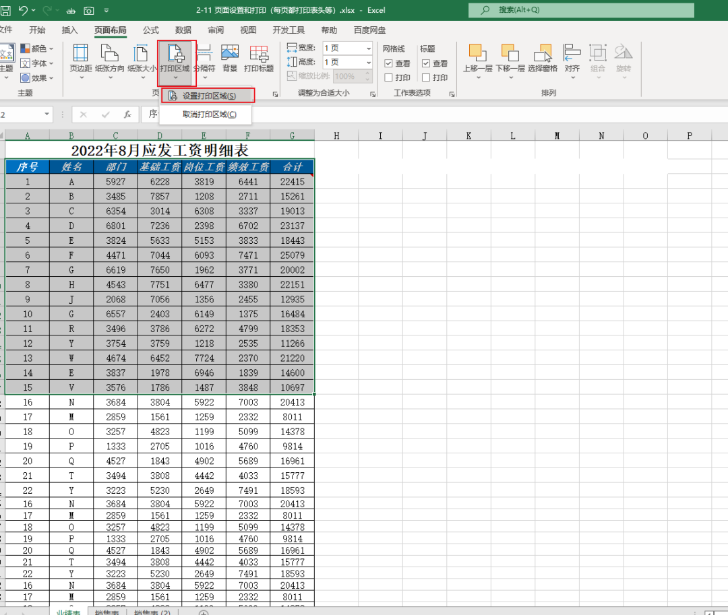The width and height of the screenshot is (728, 615).
Task: Select column H header
Action: tap(336, 135)
